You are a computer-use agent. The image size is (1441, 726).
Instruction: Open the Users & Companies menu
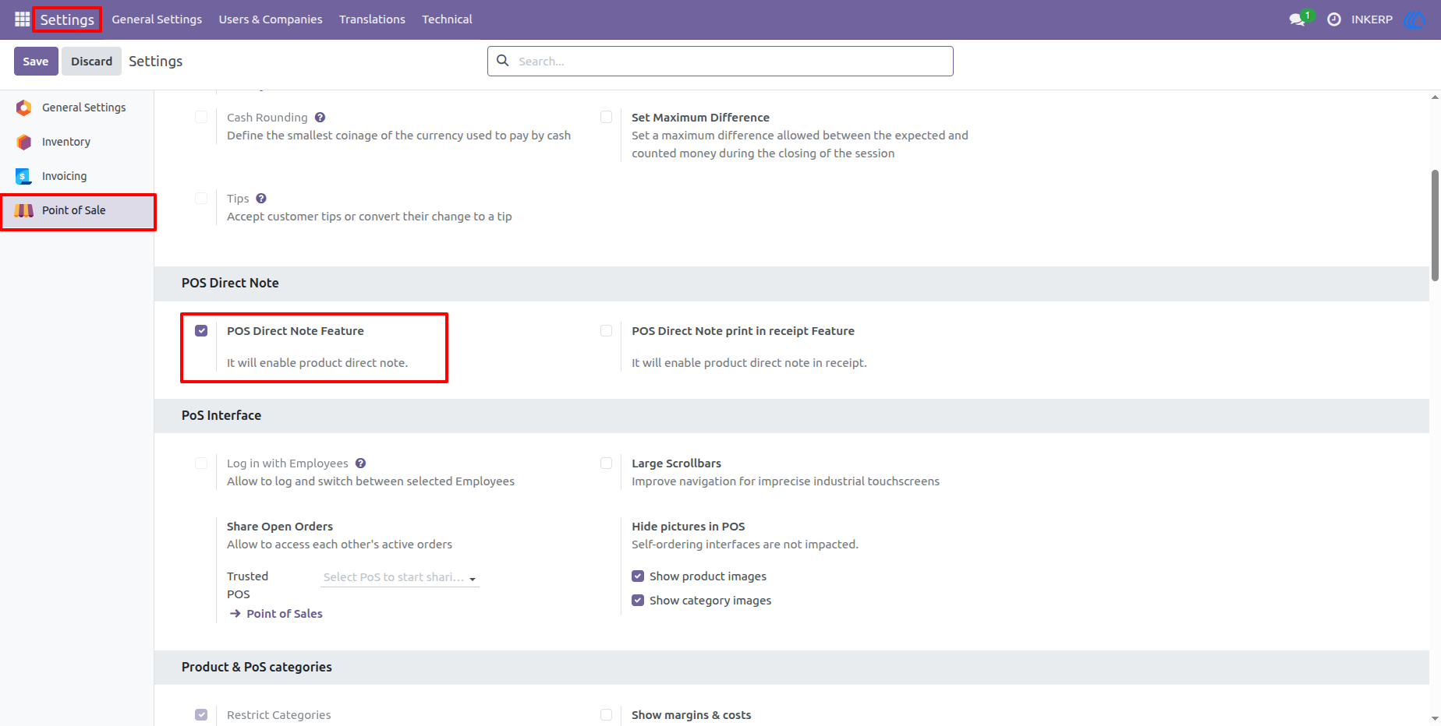point(271,19)
